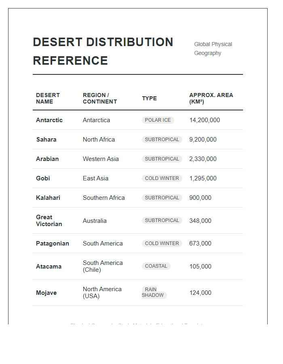Click the Global Physical Geography subtitle

(x=213, y=49)
